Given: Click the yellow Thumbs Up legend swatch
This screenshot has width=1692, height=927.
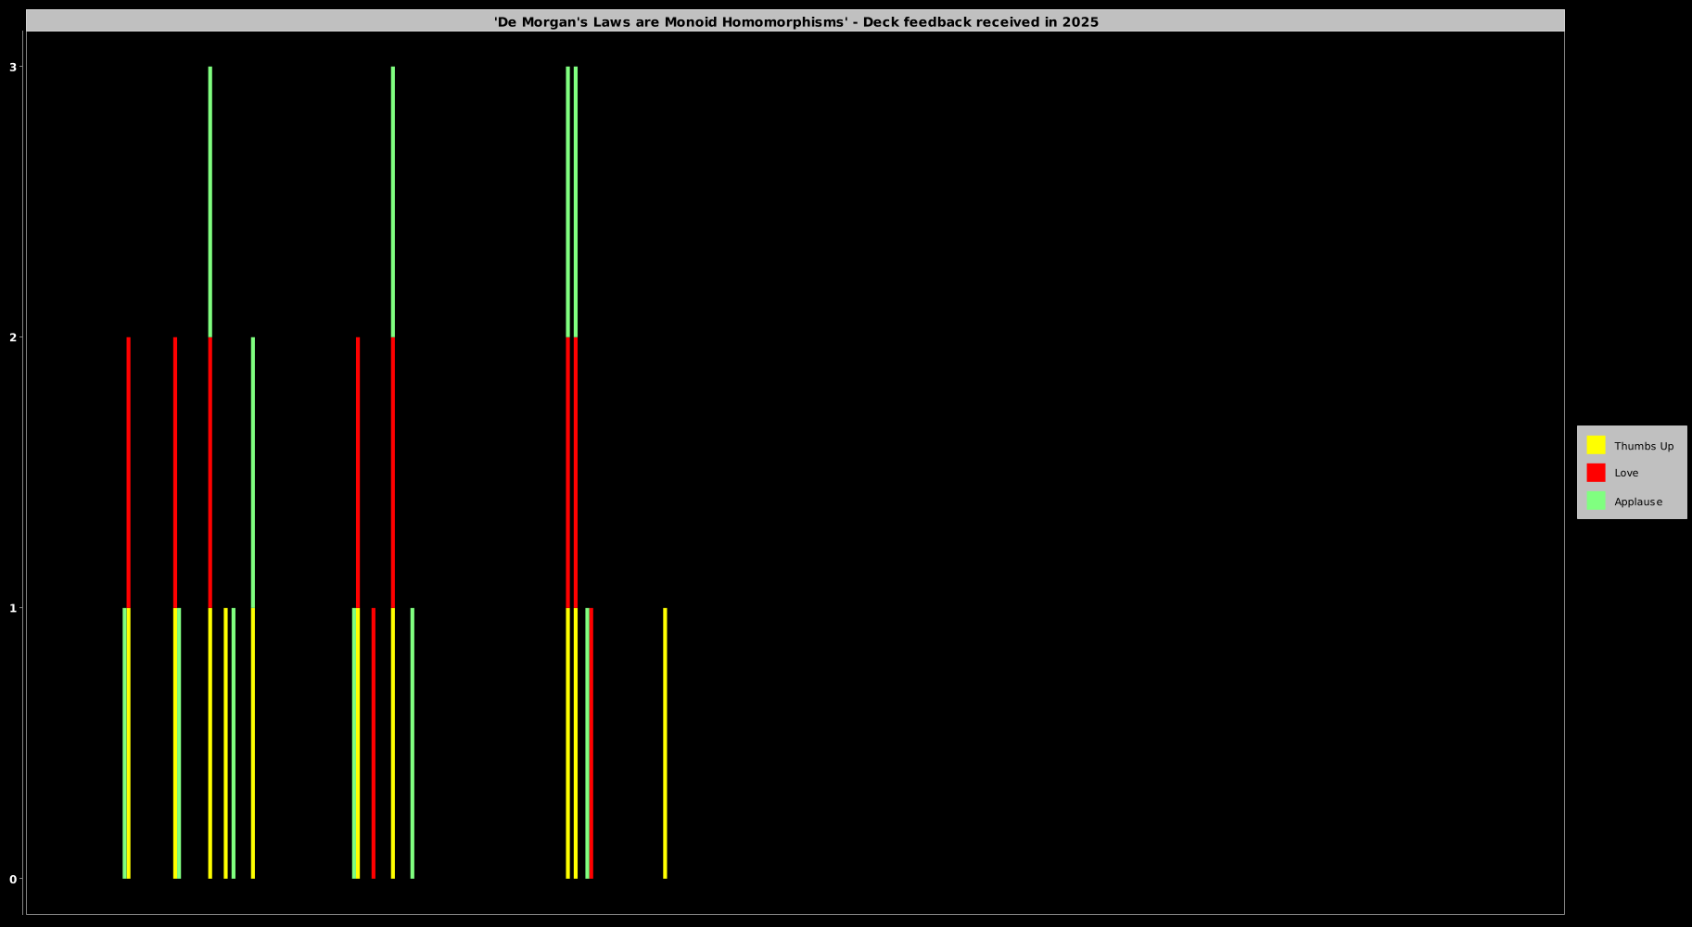Looking at the screenshot, I should 1596,445.
